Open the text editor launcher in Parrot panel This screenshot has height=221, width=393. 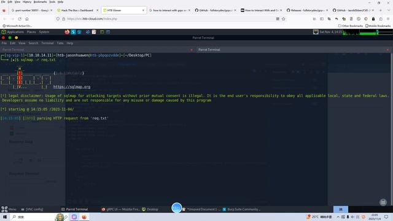94,32
